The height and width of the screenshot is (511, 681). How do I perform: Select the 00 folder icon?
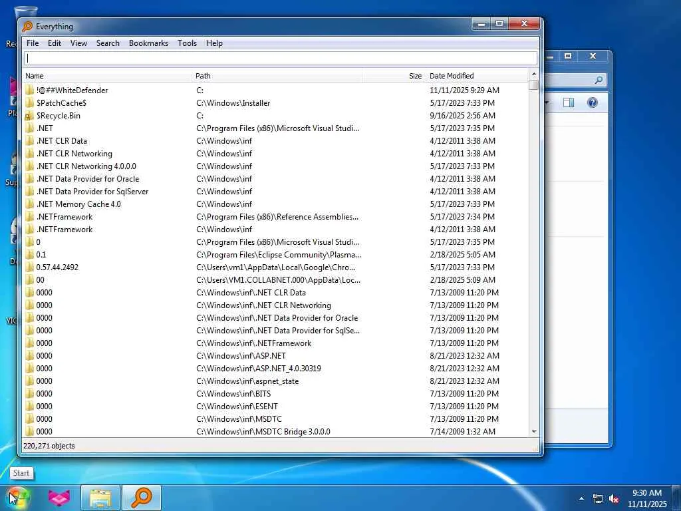29,280
